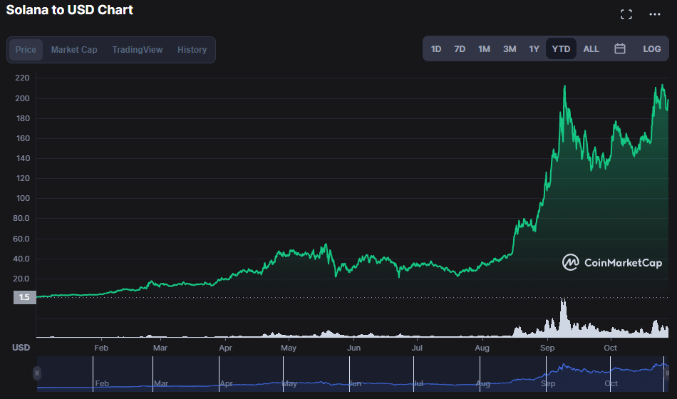Click the 200 price axis label
Screen dimensions: 677x399
pyautogui.click(x=23, y=98)
